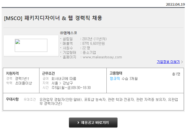Click the 근무조건 section header
Image resolution: width=187 pixels, height=138 pixels.
pos(48,73)
